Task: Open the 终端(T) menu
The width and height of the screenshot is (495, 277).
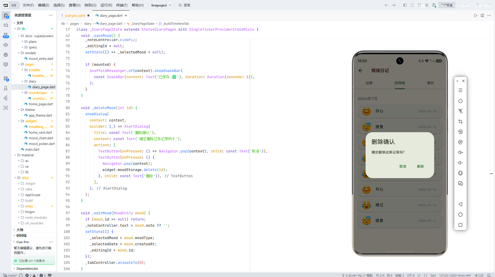Action: (122, 5)
